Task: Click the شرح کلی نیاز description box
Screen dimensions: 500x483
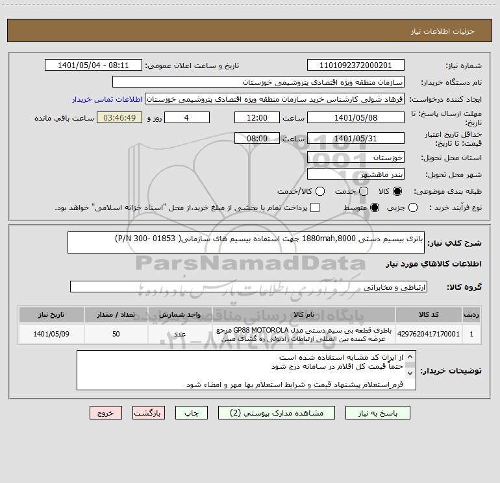Action: click(246, 242)
